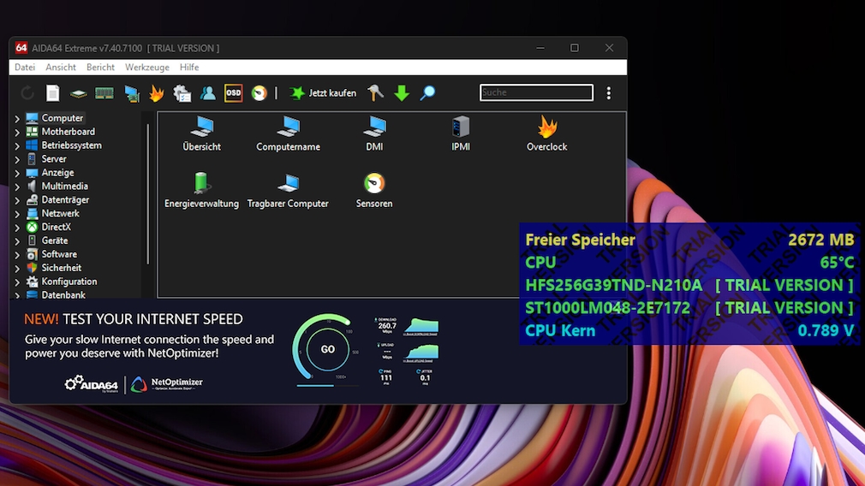Open the IPMI server icon
The height and width of the screenshot is (486, 865).
(461, 127)
